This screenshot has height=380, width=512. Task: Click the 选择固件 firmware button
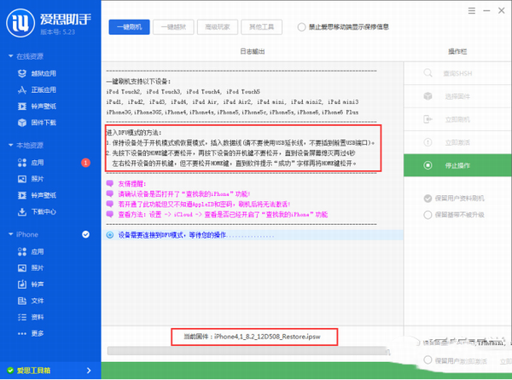click(x=457, y=96)
